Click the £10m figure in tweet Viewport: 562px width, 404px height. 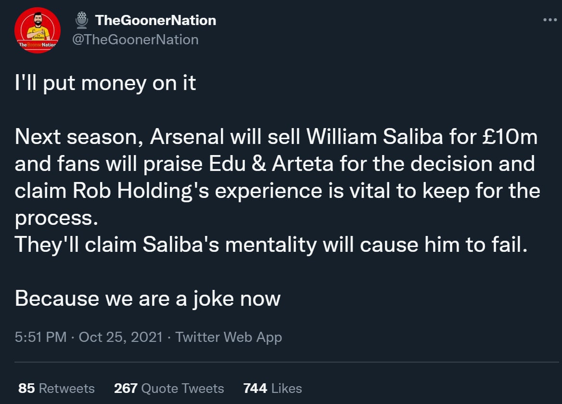click(510, 138)
